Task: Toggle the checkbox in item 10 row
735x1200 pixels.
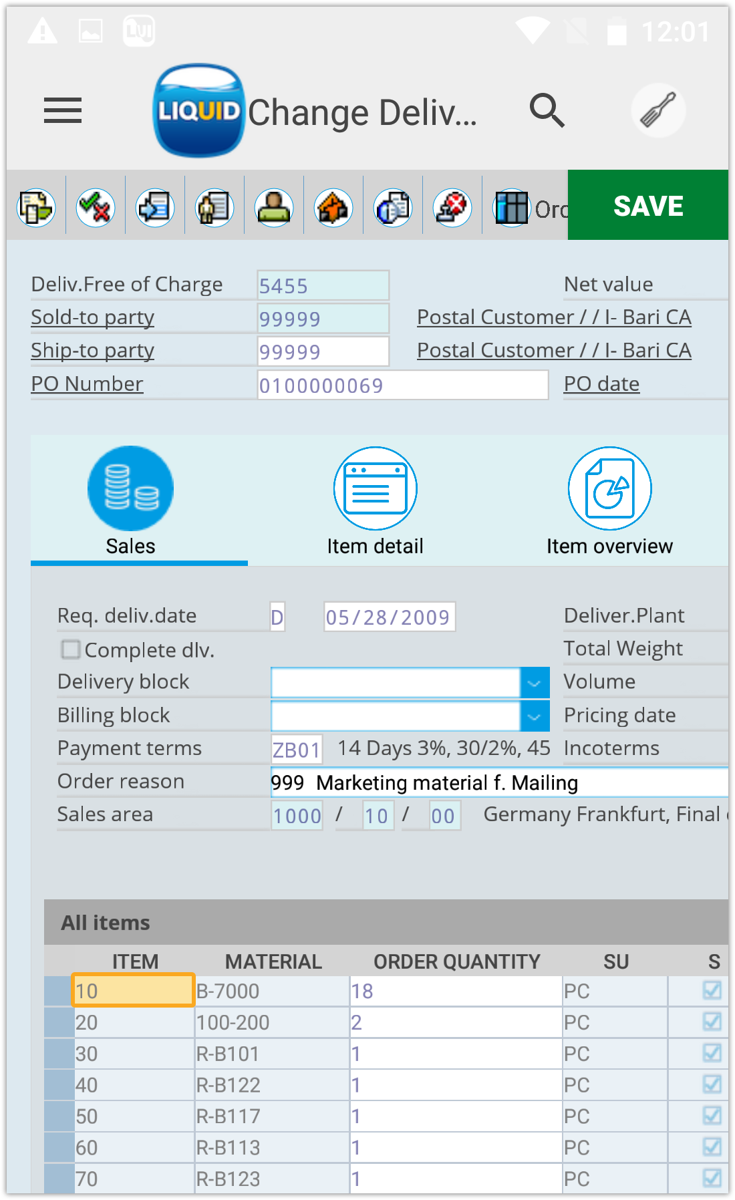Action: point(712,991)
